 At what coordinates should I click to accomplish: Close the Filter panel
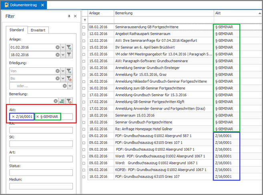pos(75,16)
